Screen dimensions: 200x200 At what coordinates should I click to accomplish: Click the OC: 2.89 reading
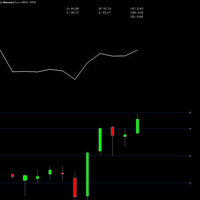(137, 9)
